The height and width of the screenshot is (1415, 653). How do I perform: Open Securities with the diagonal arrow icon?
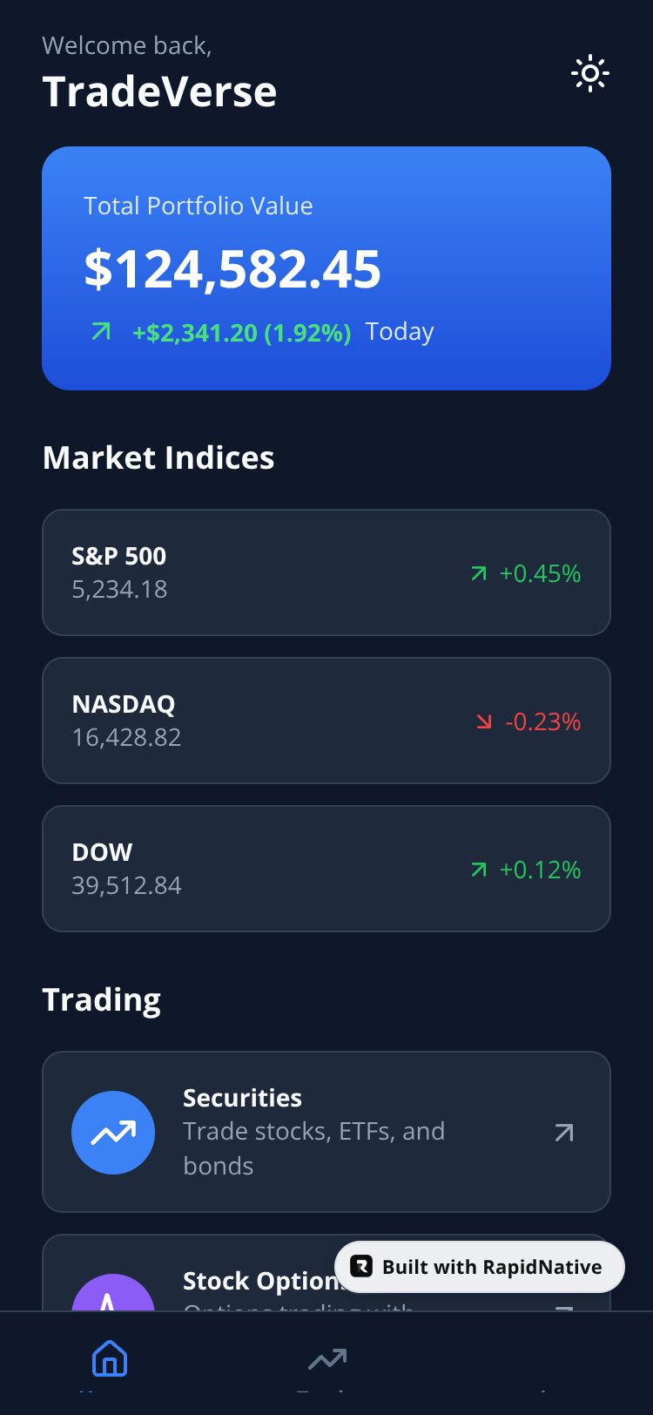564,1132
